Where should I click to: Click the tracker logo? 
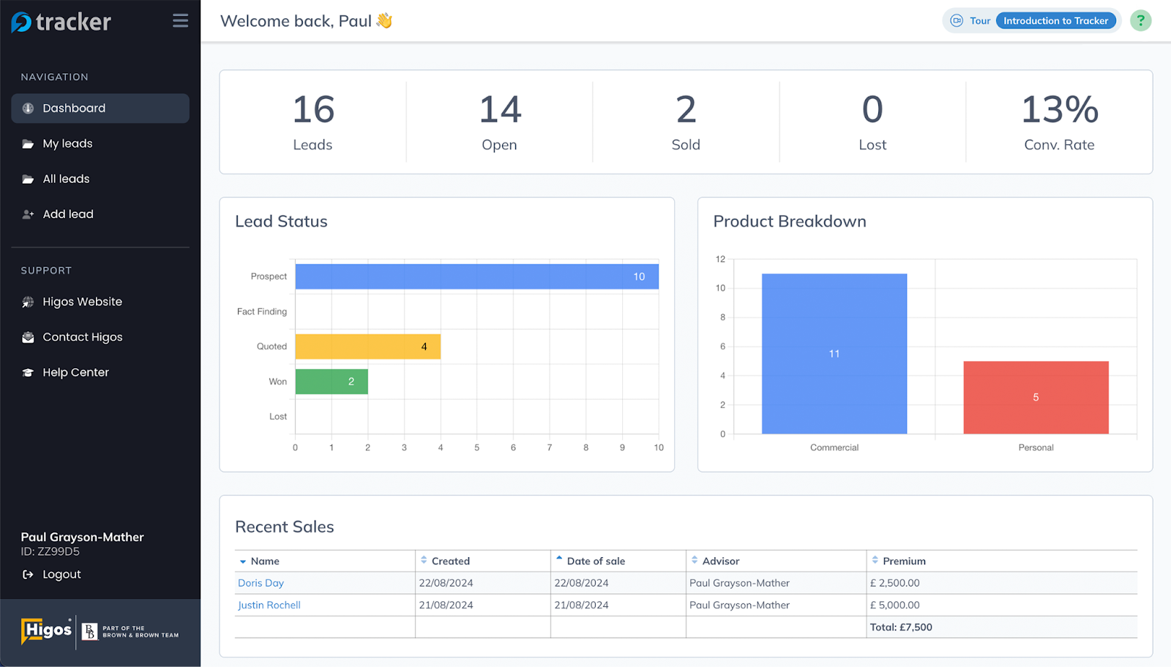[x=61, y=21]
